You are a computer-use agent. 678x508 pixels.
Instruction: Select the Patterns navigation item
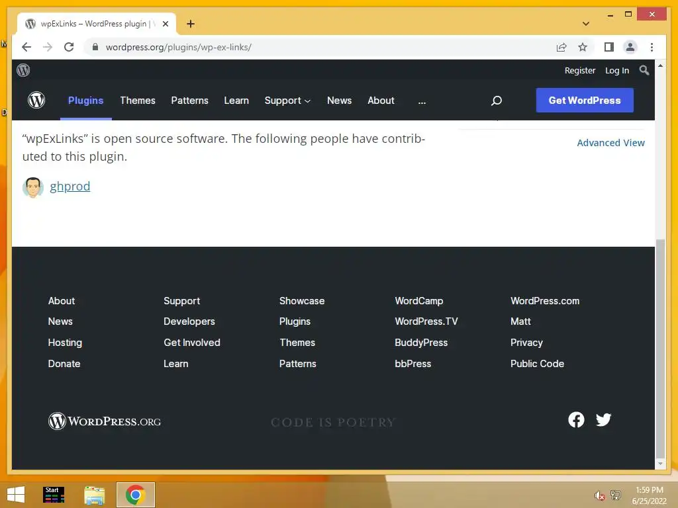point(189,101)
